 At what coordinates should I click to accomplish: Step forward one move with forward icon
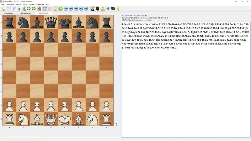point(76,8)
